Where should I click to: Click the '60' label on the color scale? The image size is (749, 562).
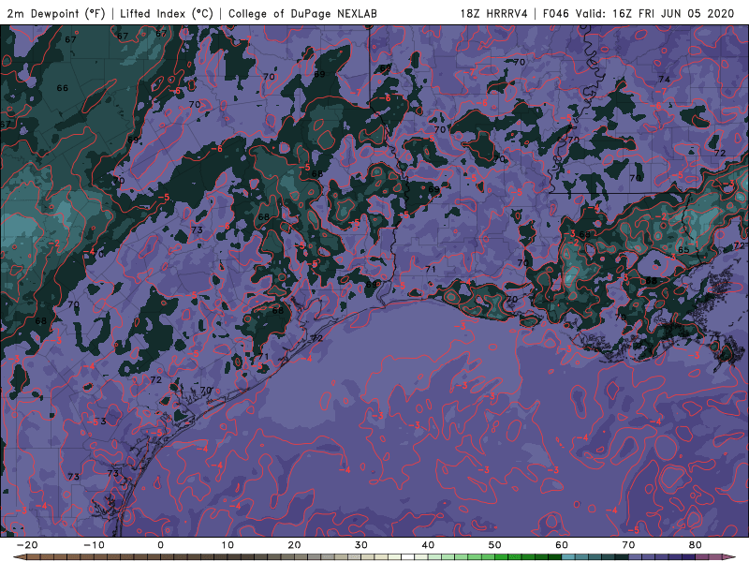[x=562, y=545]
